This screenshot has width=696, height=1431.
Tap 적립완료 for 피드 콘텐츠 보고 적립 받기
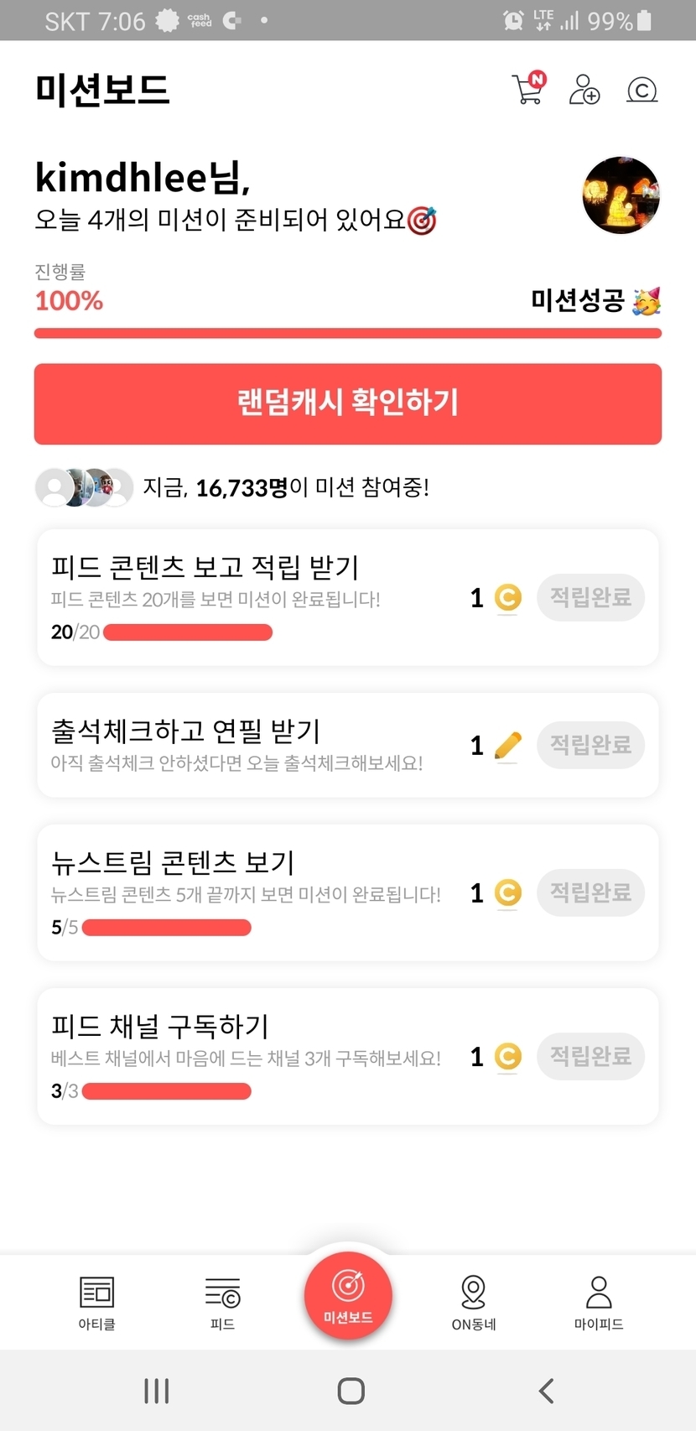pyautogui.click(x=590, y=597)
